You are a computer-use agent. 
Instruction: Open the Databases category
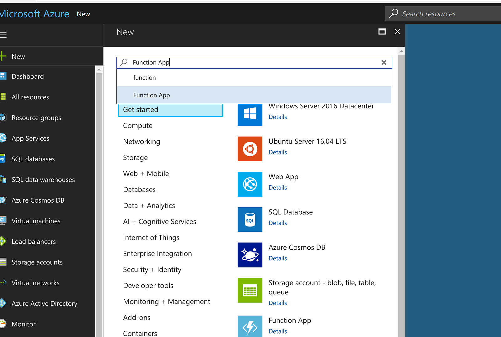point(139,189)
